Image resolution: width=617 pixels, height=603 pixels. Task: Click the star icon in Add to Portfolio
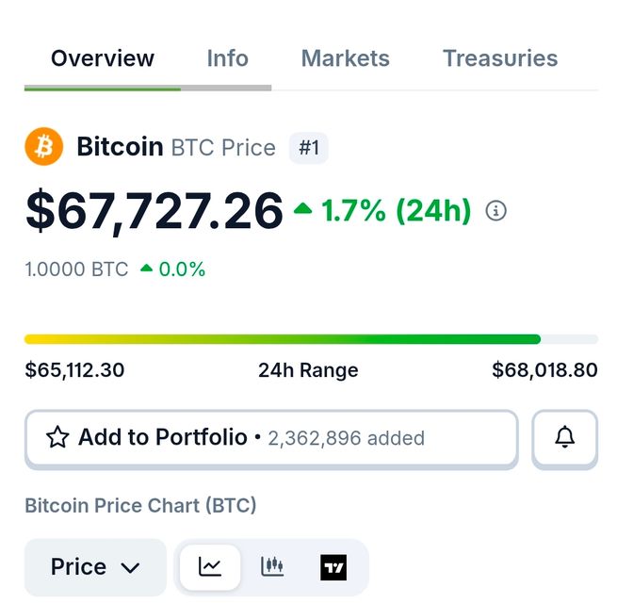57,437
